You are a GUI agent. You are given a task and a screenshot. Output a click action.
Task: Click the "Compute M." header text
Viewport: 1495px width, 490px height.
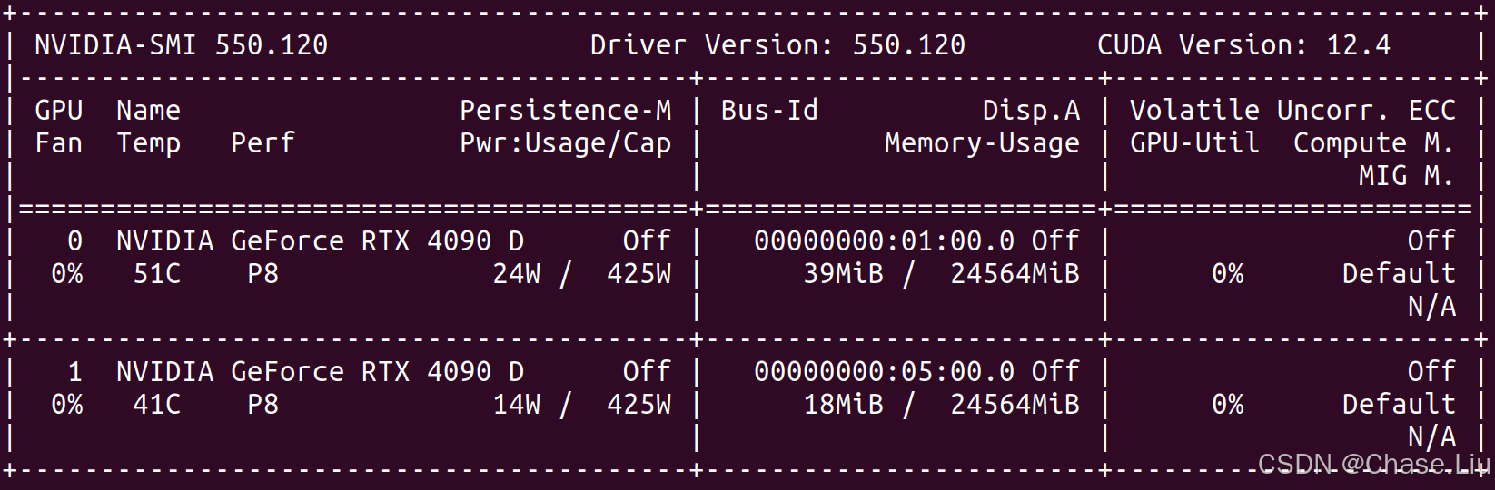coord(1374,143)
